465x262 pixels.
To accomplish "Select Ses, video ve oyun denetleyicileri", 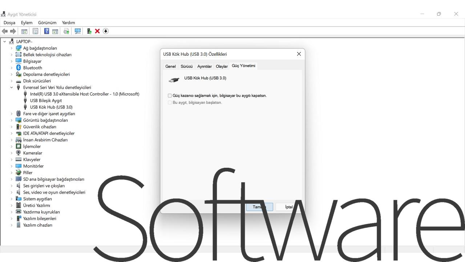I will coord(54,192).
